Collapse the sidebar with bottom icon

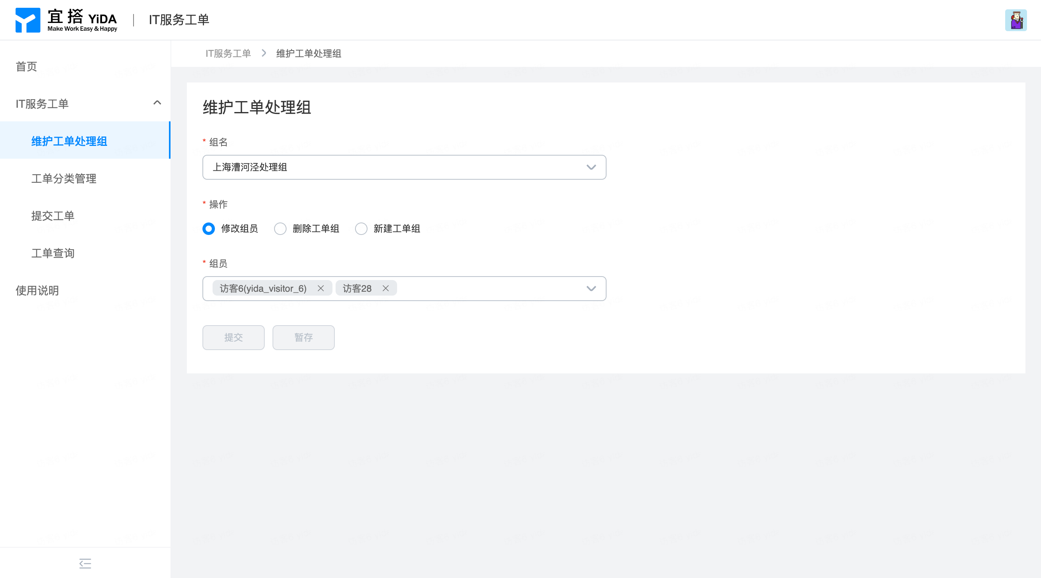(x=85, y=563)
